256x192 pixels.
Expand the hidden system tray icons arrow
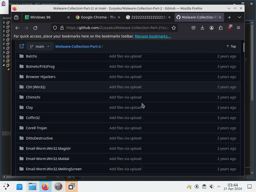[219, 186]
